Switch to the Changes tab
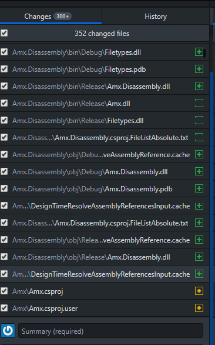 pos(51,16)
